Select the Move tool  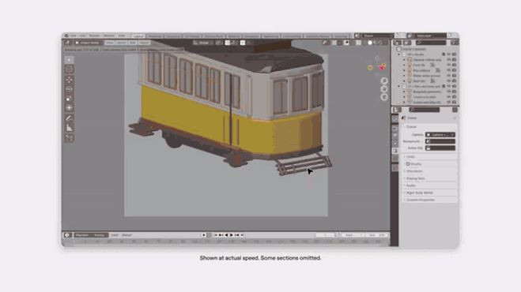click(69, 80)
